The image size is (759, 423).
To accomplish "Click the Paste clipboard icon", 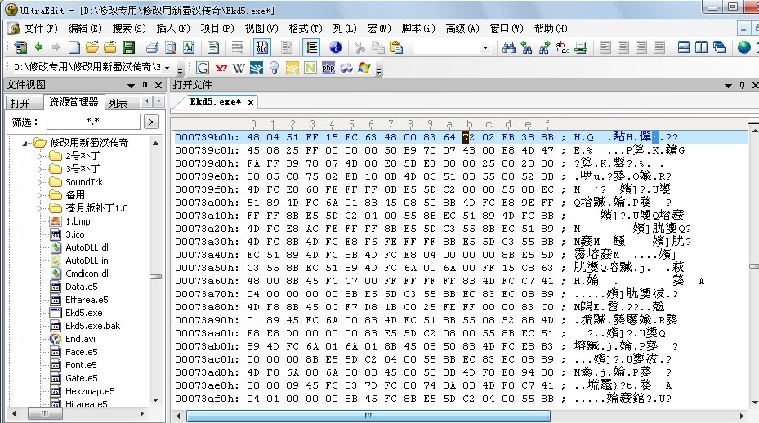I will coord(395,47).
